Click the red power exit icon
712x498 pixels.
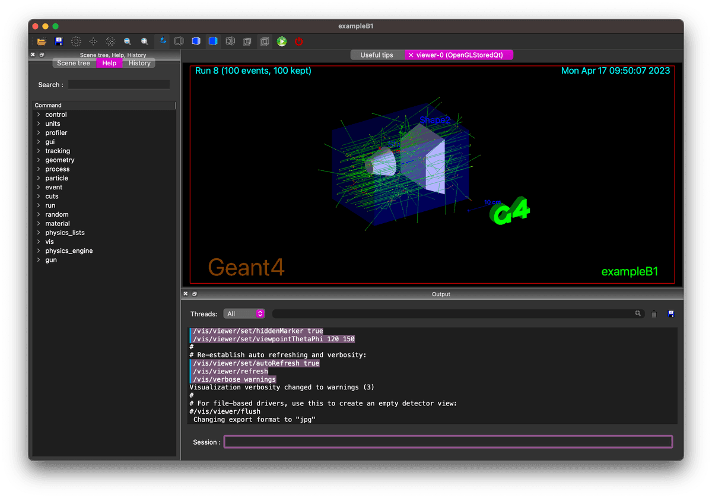(299, 42)
